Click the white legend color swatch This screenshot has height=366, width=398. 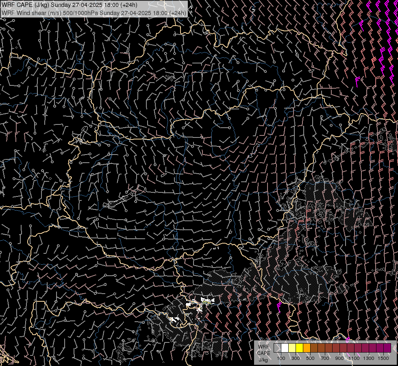pyautogui.click(x=285, y=348)
